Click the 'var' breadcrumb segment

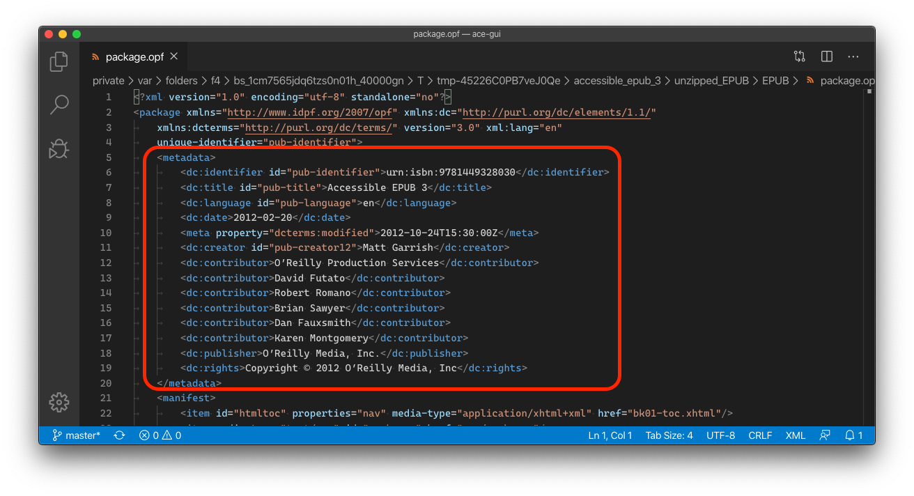pyautogui.click(x=146, y=81)
